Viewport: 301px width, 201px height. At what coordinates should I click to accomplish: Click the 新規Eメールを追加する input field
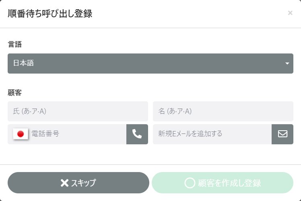[x=212, y=134]
